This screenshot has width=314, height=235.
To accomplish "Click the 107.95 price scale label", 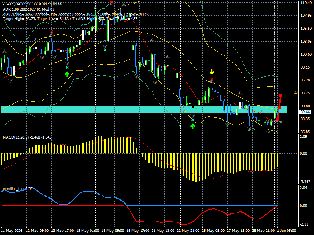I will click(306, 16).
